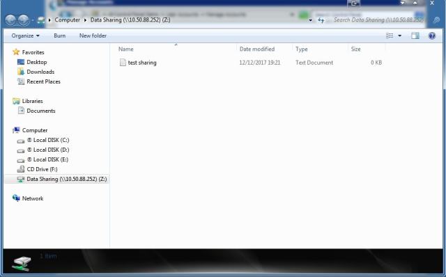Open Local DISK (D:)

pos(48,150)
